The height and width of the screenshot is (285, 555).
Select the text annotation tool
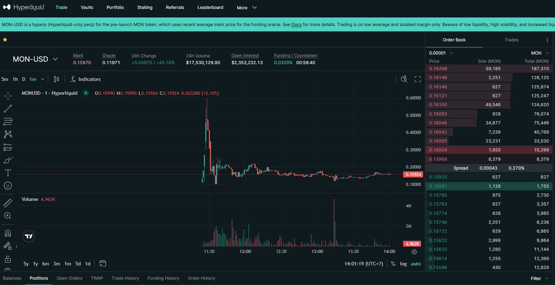pos(8,173)
